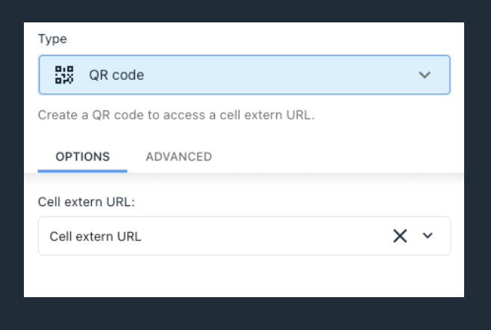Switch to the ADVANCED tab
491x330 pixels.
pos(179,157)
